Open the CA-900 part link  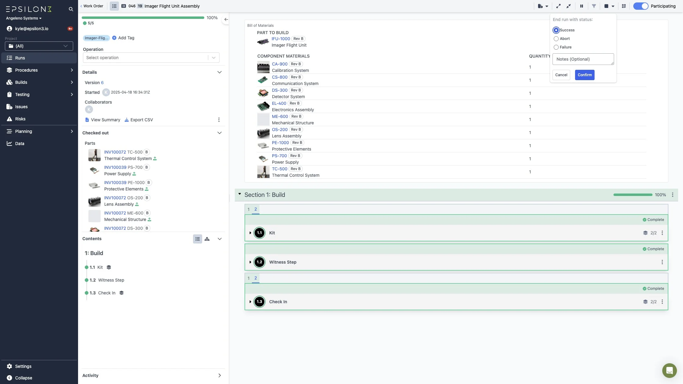280,64
